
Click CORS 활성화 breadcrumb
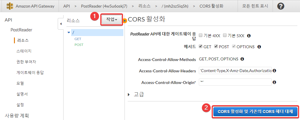[211, 6]
